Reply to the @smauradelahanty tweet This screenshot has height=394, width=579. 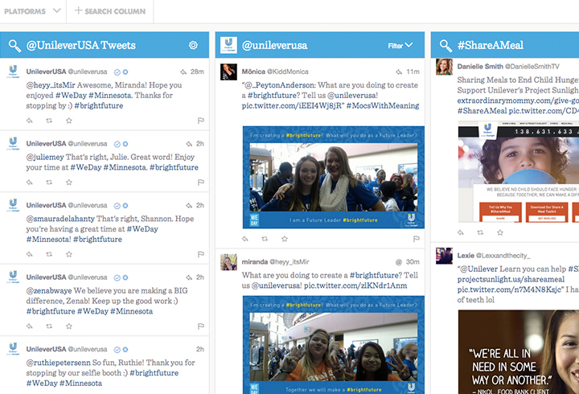30,254
